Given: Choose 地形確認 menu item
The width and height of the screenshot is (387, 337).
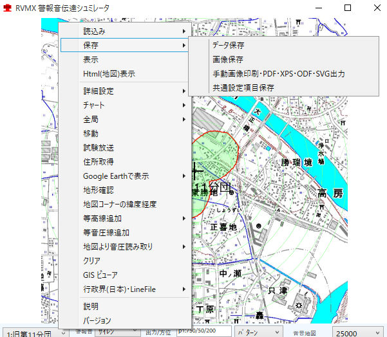Looking at the screenshot, I should 99,190.
